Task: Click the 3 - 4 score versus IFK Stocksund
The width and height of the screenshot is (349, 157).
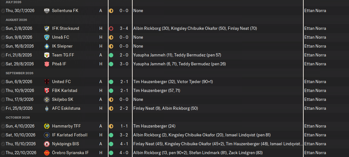Action: click(124, 28)
